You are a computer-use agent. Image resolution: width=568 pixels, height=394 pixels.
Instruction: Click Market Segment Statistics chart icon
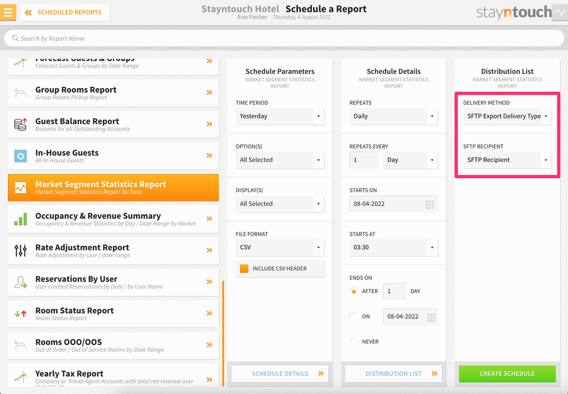20,187
